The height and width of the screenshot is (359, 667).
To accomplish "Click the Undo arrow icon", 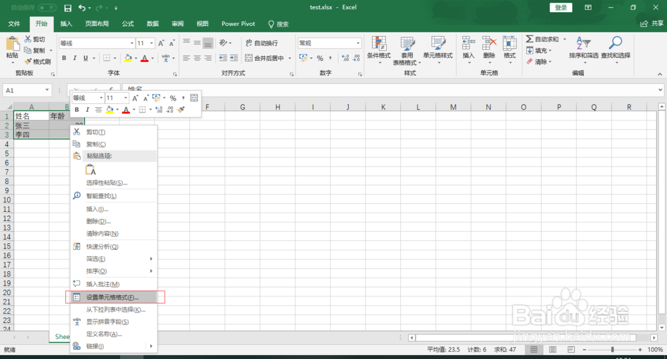I will pyautogui.click(x=82, y=7).
